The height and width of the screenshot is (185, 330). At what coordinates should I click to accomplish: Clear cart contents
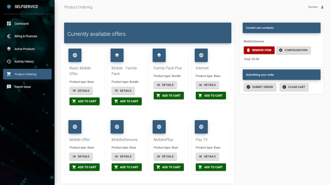294,87
